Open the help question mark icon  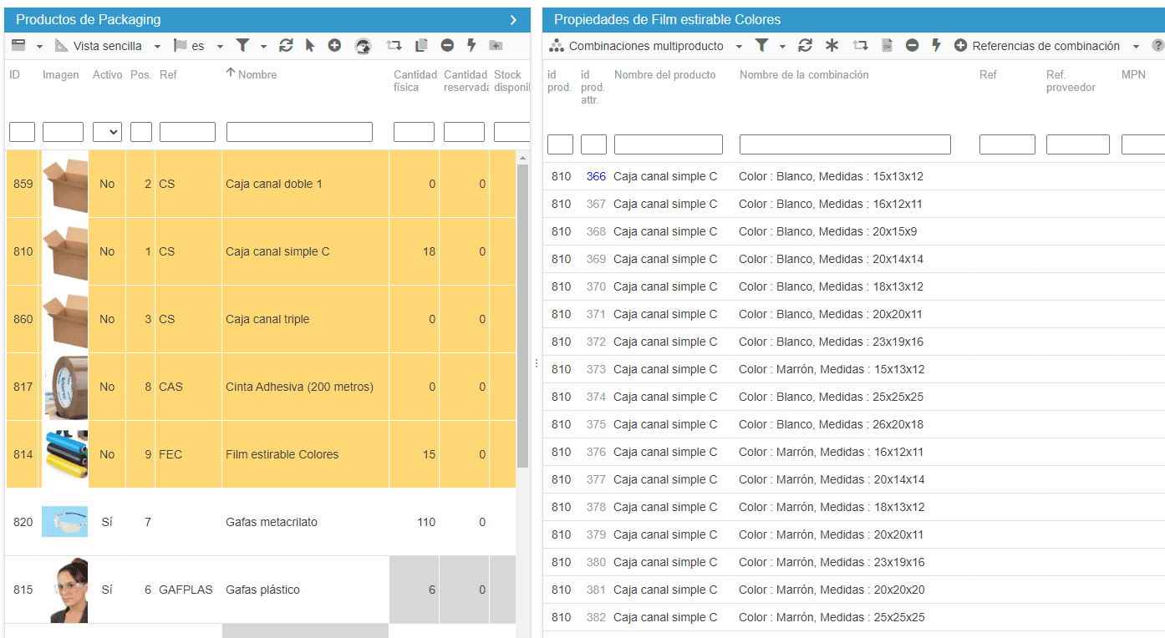(1157, 46)
